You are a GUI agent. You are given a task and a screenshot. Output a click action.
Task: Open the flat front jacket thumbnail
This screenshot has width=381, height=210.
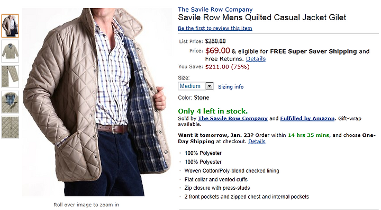click(10, 51)
